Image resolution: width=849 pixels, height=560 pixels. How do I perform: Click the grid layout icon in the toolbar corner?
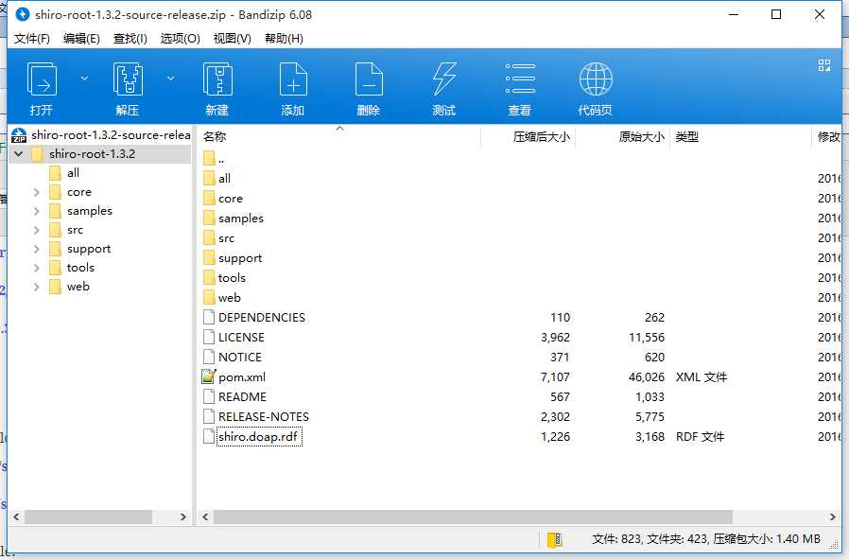(x=824, y=65)
